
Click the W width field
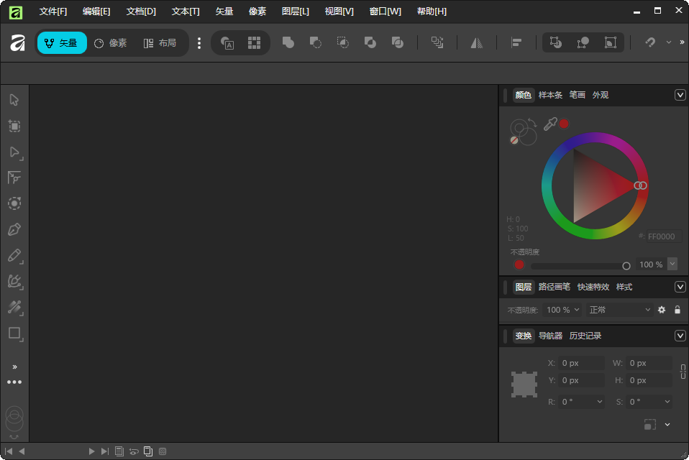(x=649, y=363)
